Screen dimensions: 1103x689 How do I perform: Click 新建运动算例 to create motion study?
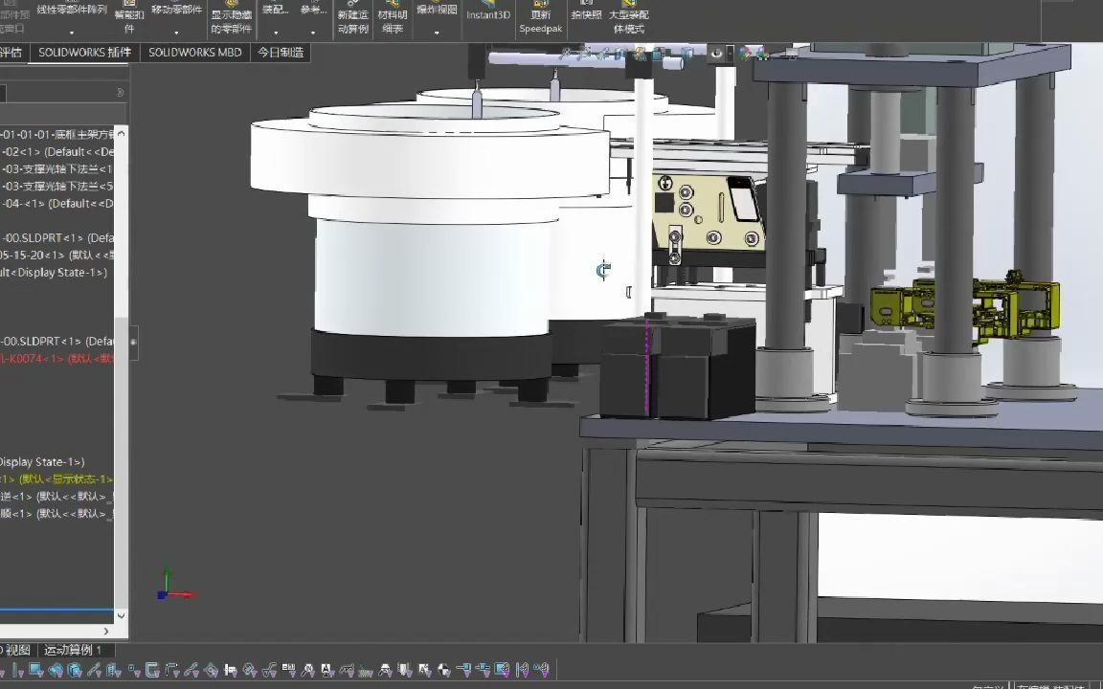(x=352, y=19)
